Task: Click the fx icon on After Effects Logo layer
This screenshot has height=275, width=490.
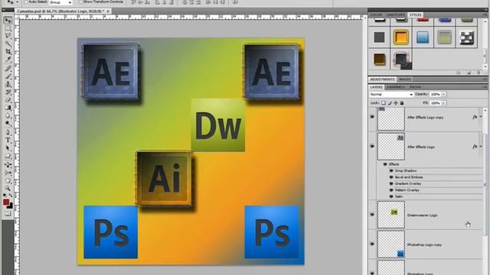Action: (x=475, y=147)
